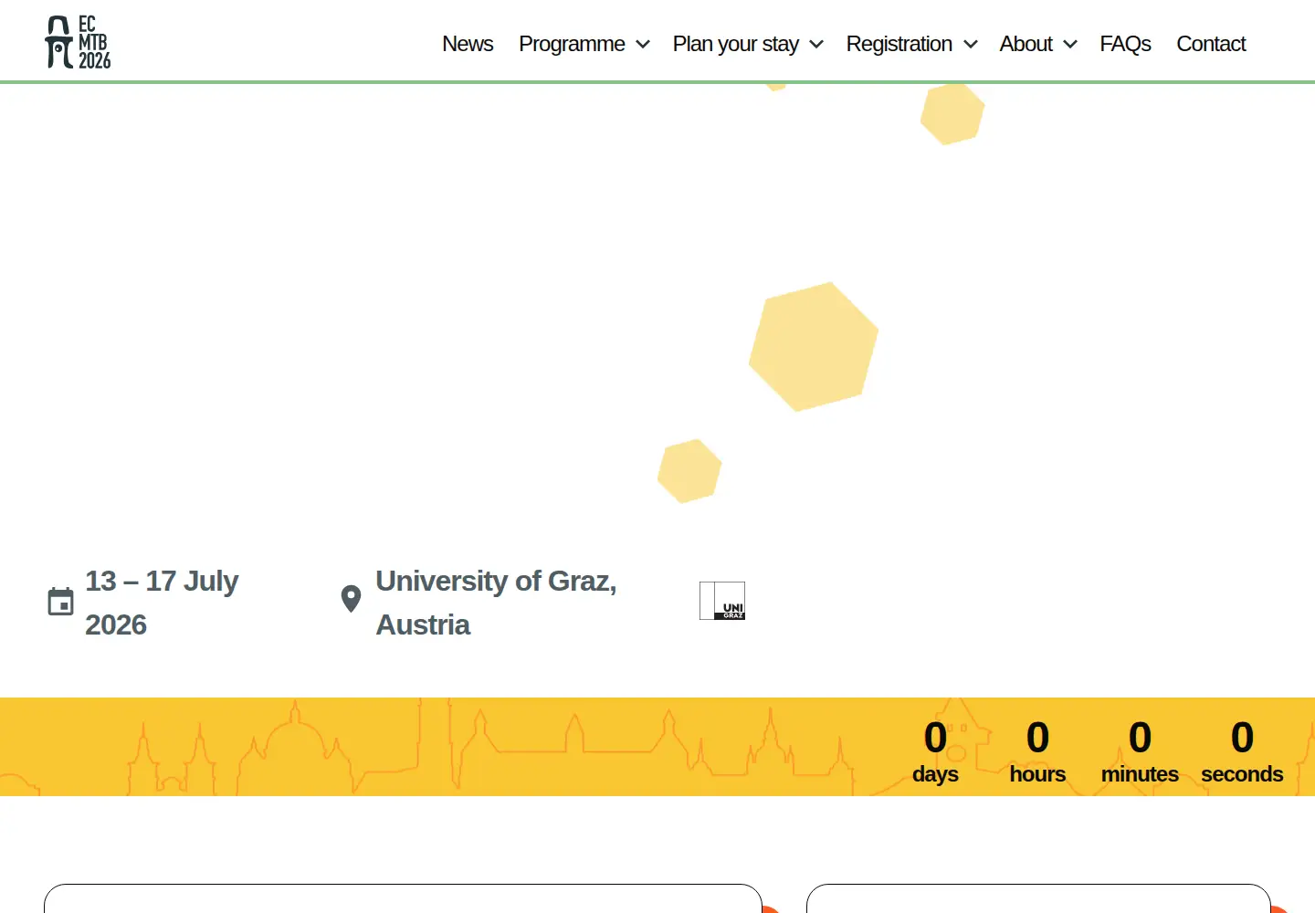1315x913 pixels.
Task: Click the ECMTB 2026 logo
Action: (x=79, y=42)
